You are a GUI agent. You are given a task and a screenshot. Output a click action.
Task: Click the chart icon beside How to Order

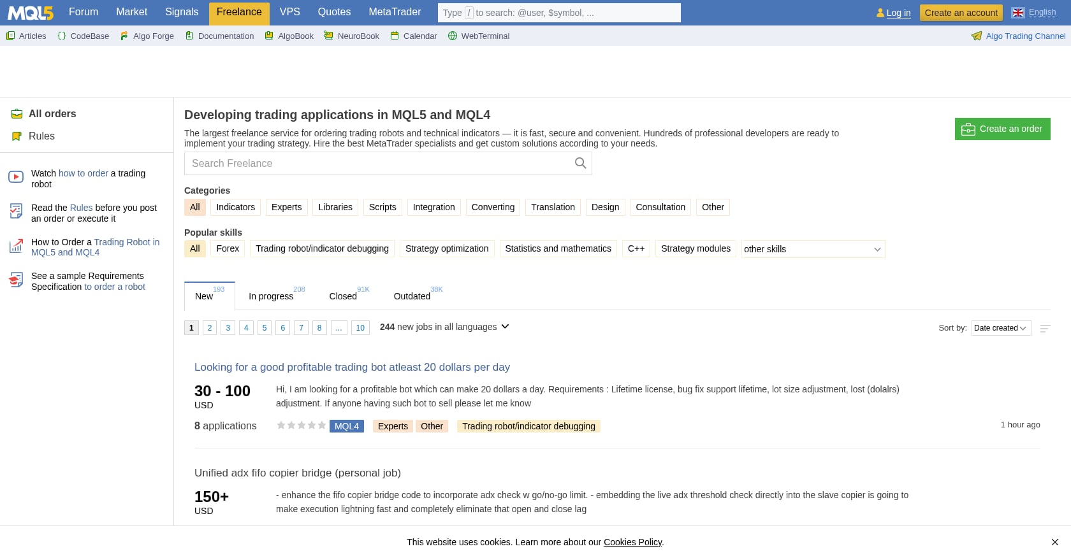coord(16,246)
